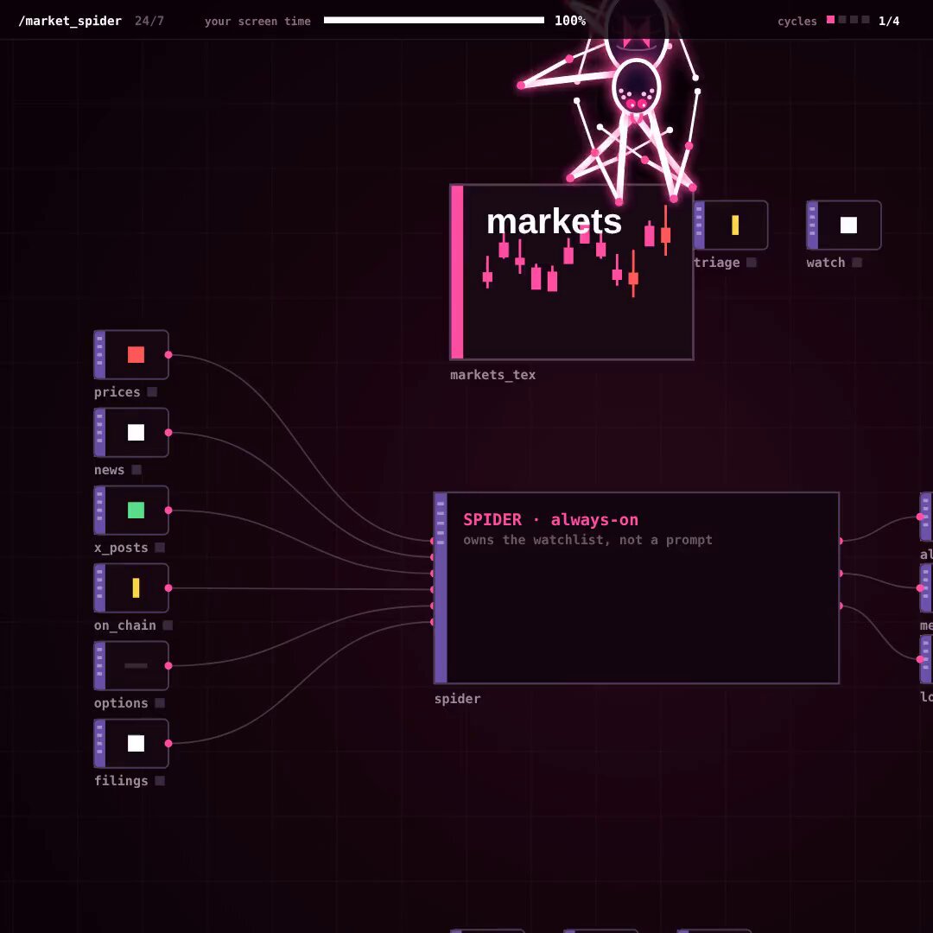Click the on_chain node label

125,625
